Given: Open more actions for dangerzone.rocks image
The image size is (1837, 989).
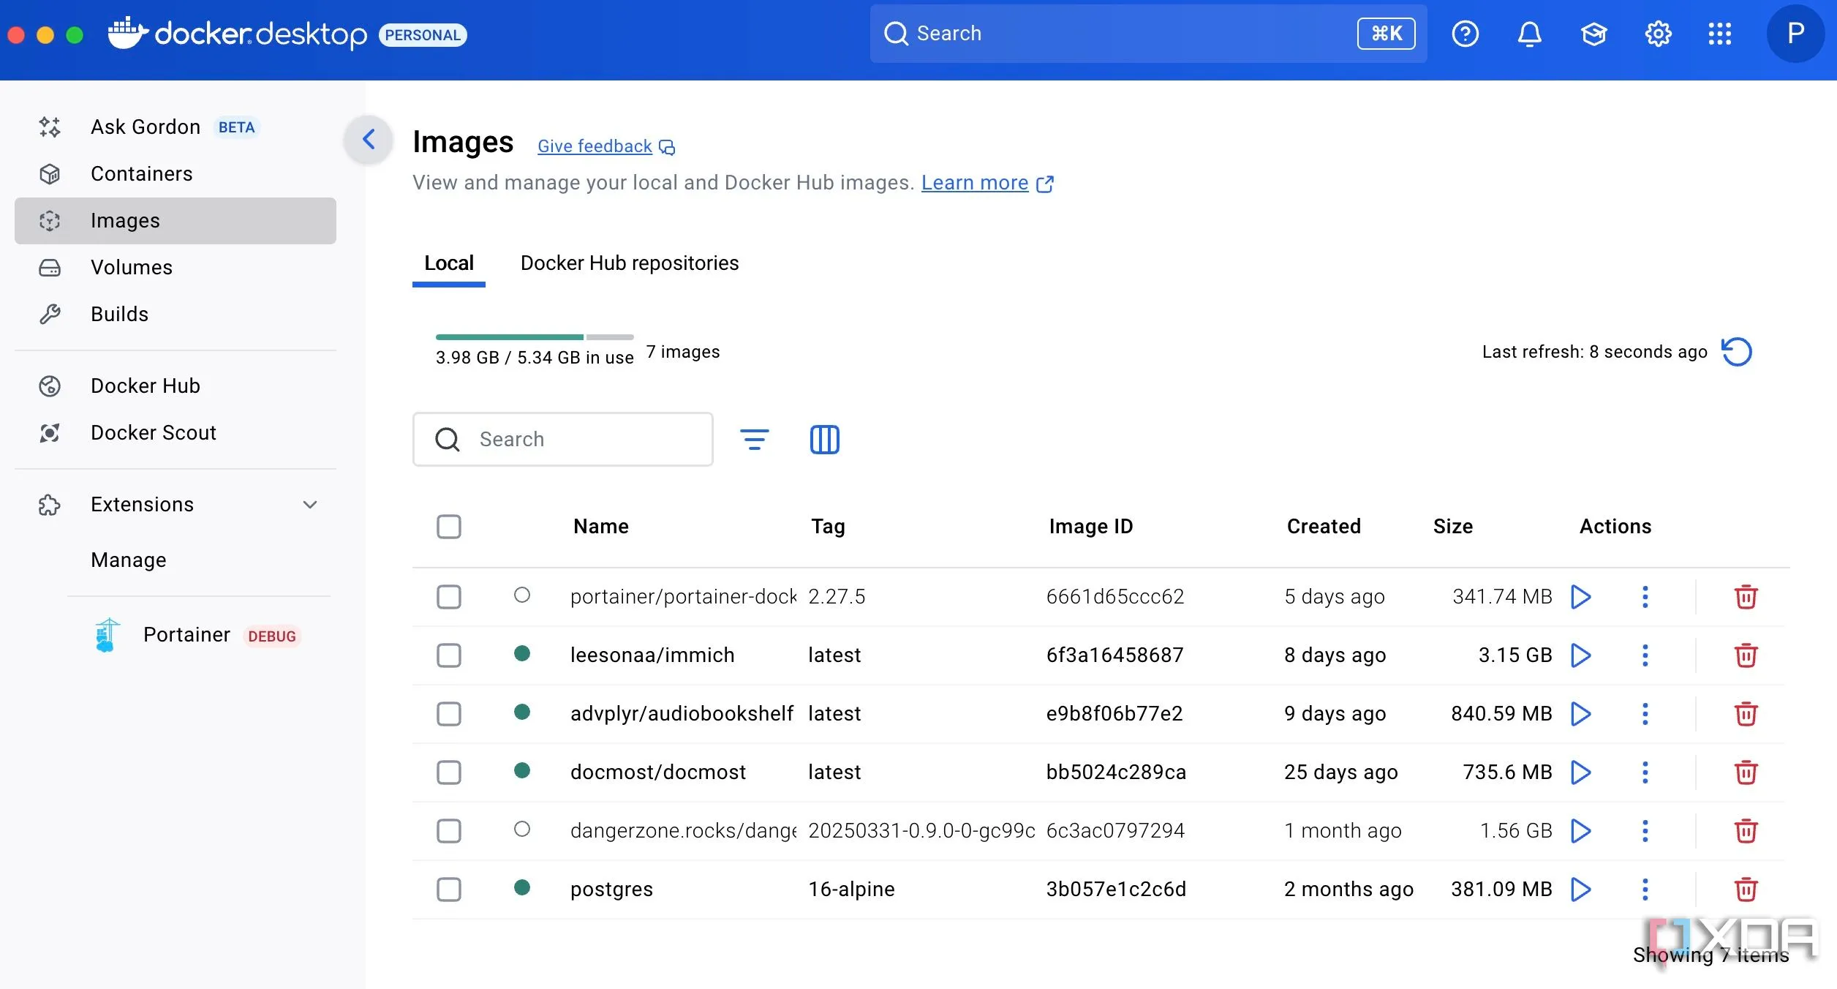Looking at the screenshot, I should [1645, 831].
